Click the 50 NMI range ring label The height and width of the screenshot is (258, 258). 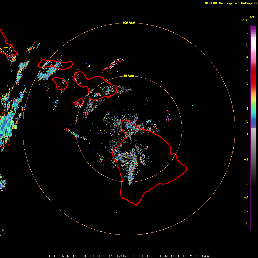click(x=129, y=76)
